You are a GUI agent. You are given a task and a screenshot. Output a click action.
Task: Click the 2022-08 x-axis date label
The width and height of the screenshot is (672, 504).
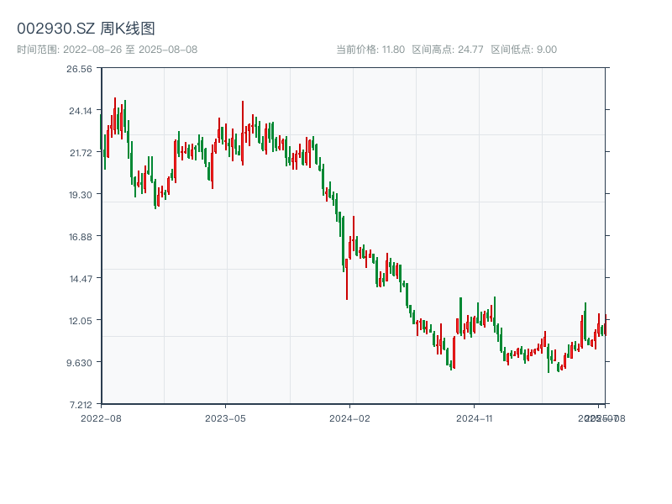[101, 417]
